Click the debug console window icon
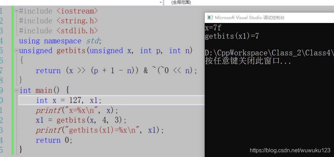334x157 pixels. tap(210, 18)
